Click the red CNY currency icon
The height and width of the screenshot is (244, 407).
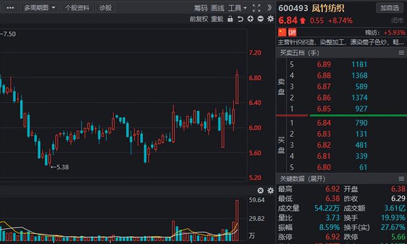point(292,33)
